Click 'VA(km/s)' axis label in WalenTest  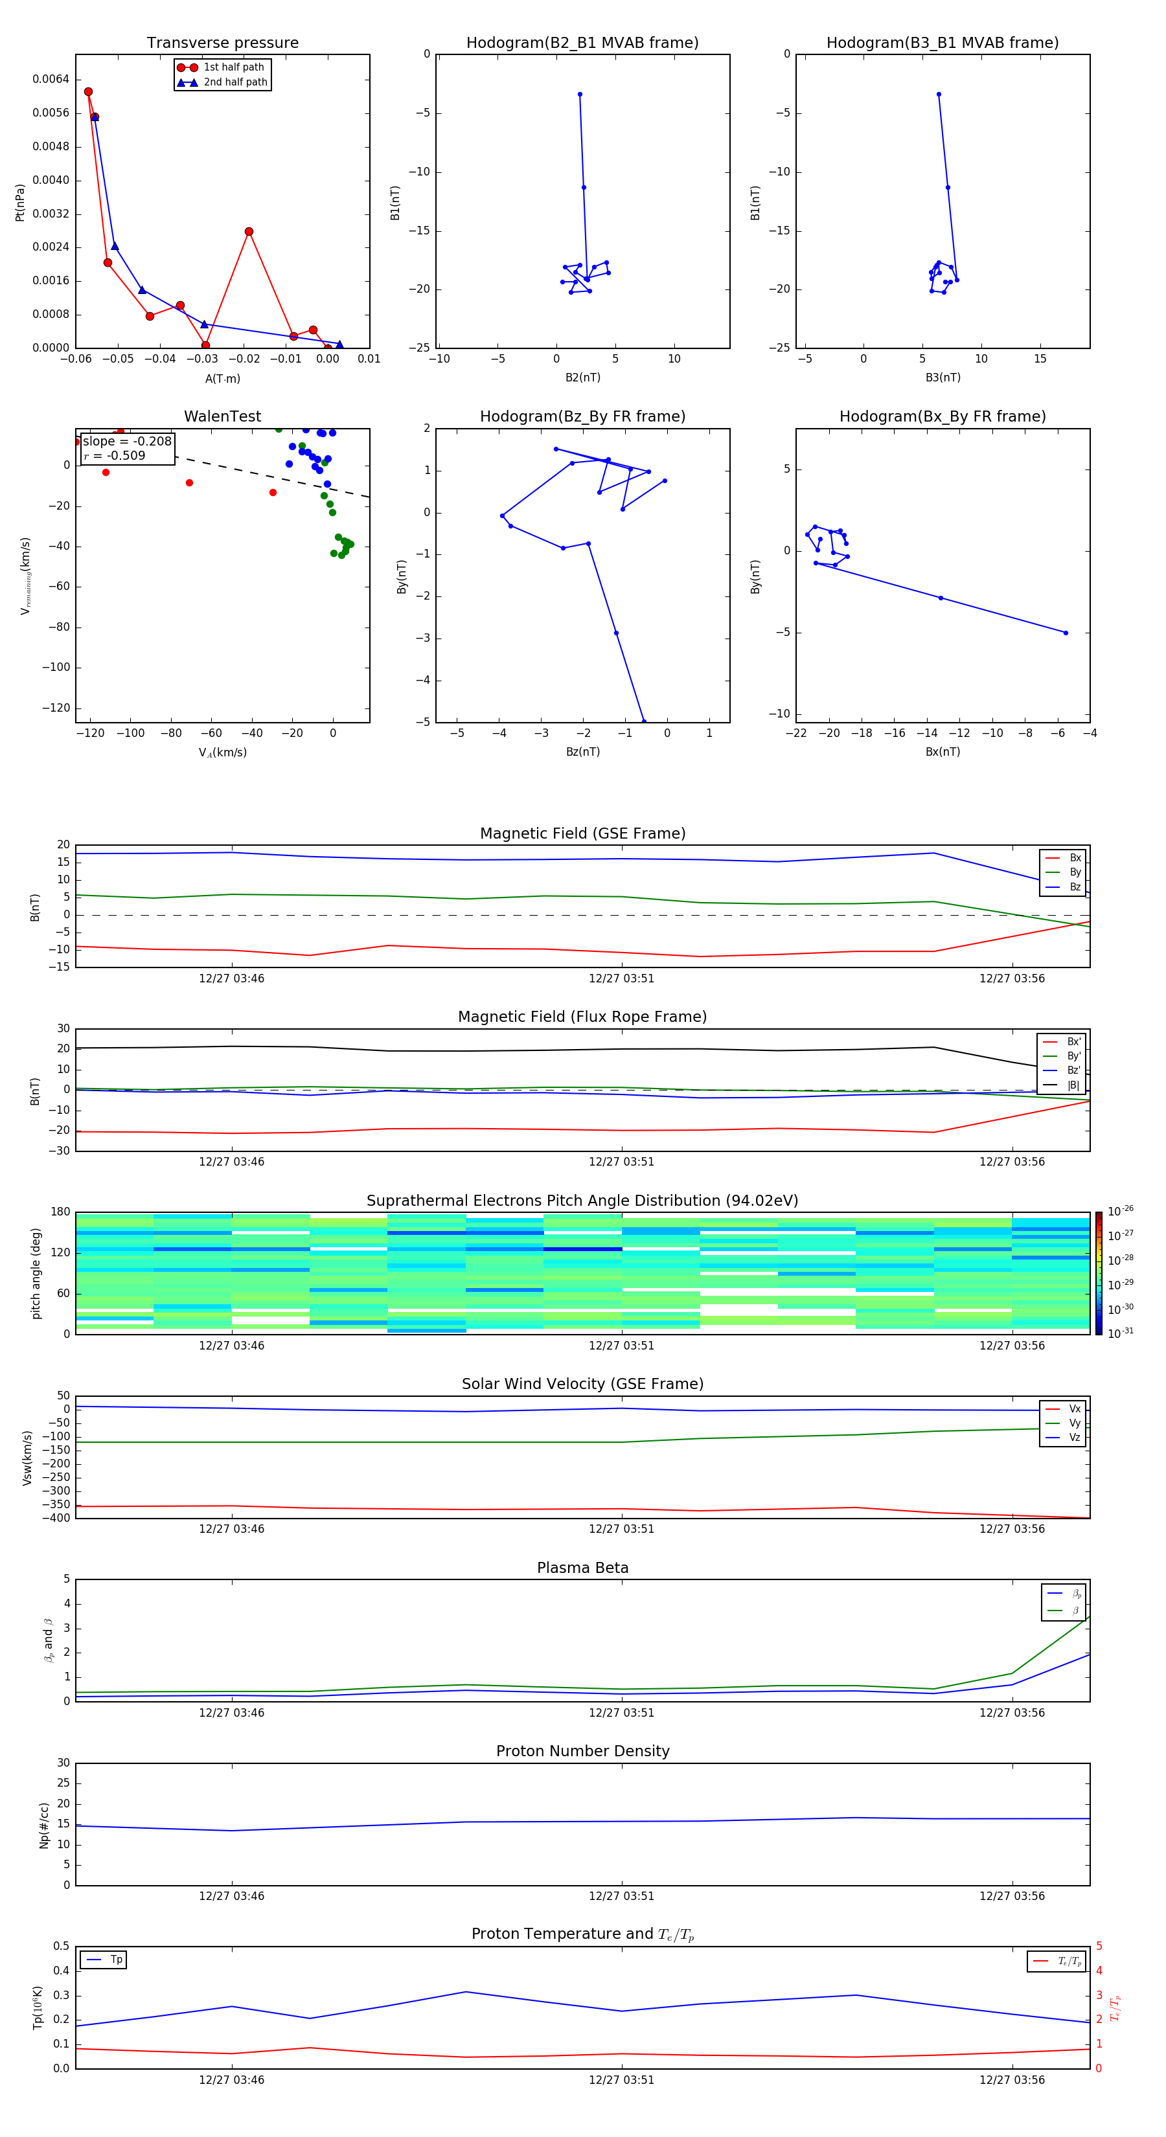(x=222, y=752)
